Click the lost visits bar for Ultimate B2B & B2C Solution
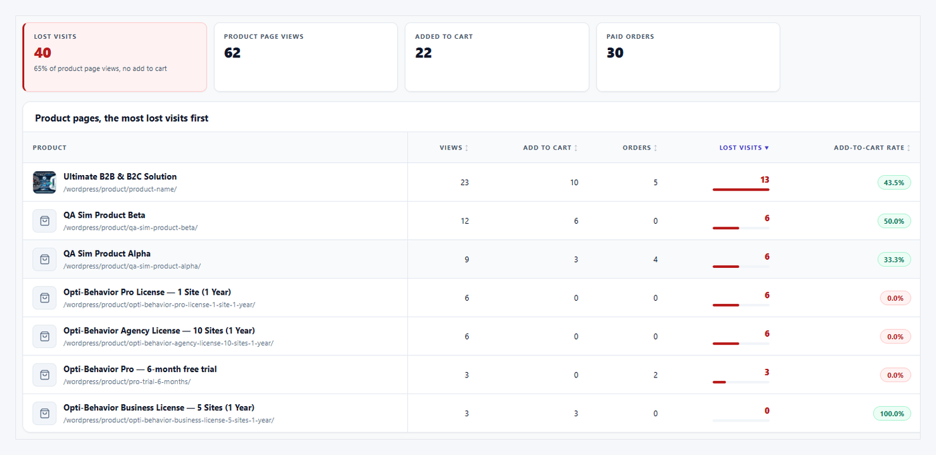This screenshot has height=455, width=936. 741,190
